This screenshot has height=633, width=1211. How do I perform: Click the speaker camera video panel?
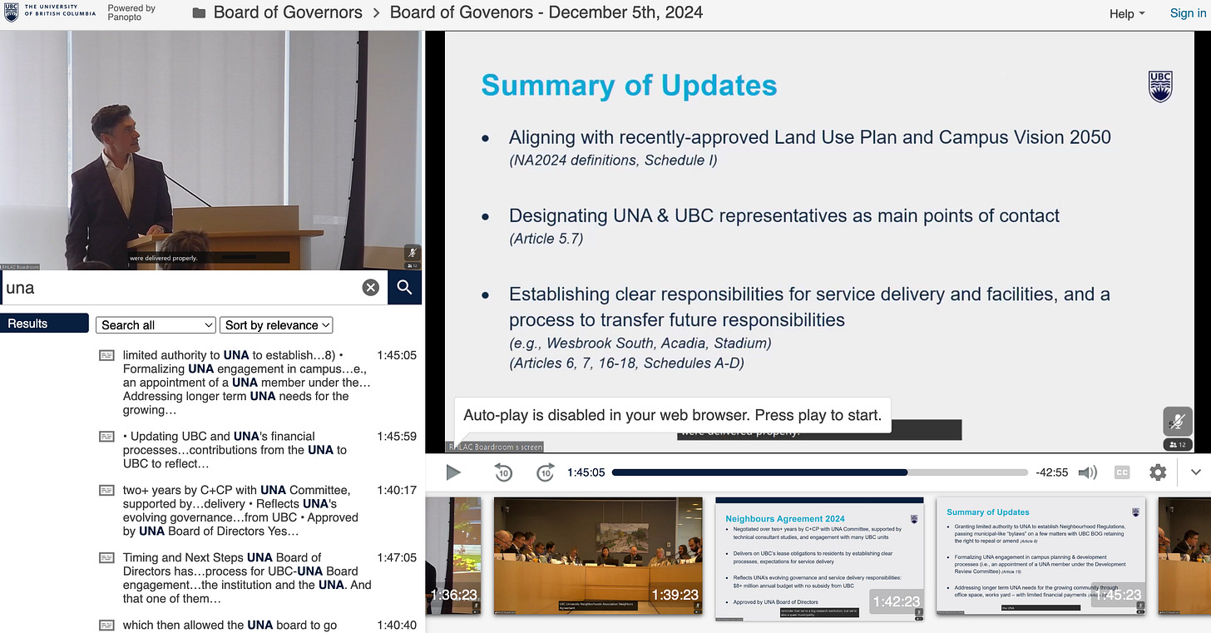[211, 151]
